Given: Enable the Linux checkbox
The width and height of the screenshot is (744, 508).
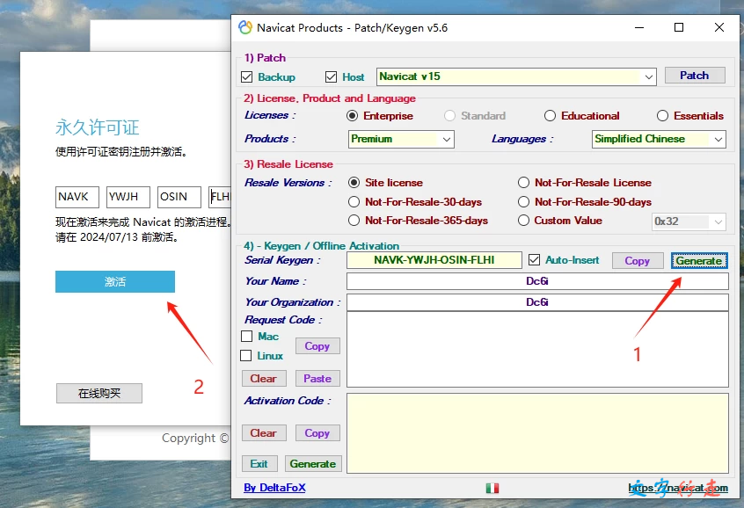Looking at the screenshot, I should click(x=245, y=355).
